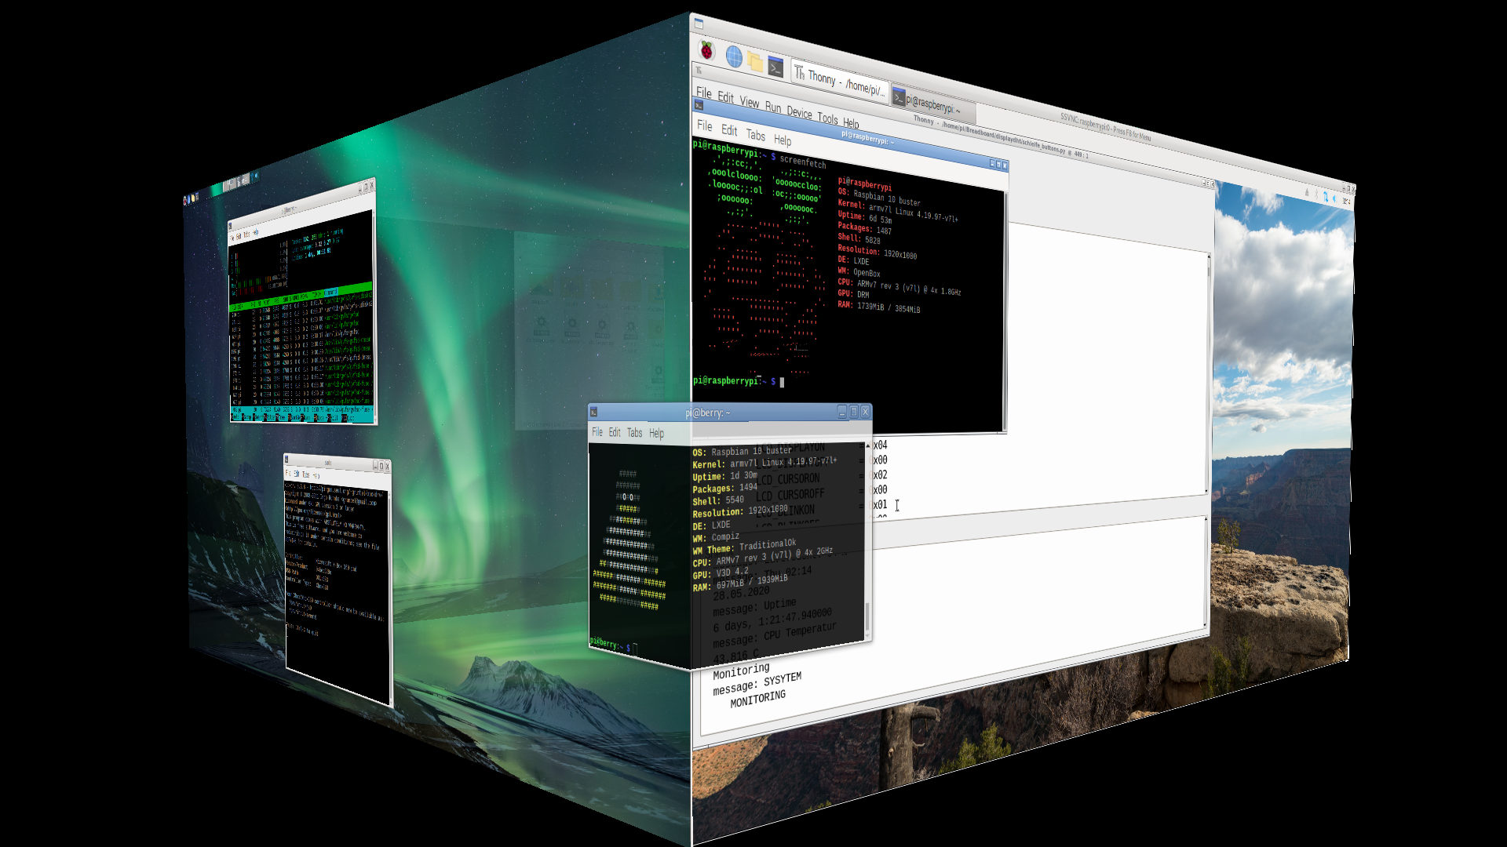The width and height of the screenshot is (1507, 847).
Task: Open Thonny's Device menu
Action: click(x=799, y=113)
